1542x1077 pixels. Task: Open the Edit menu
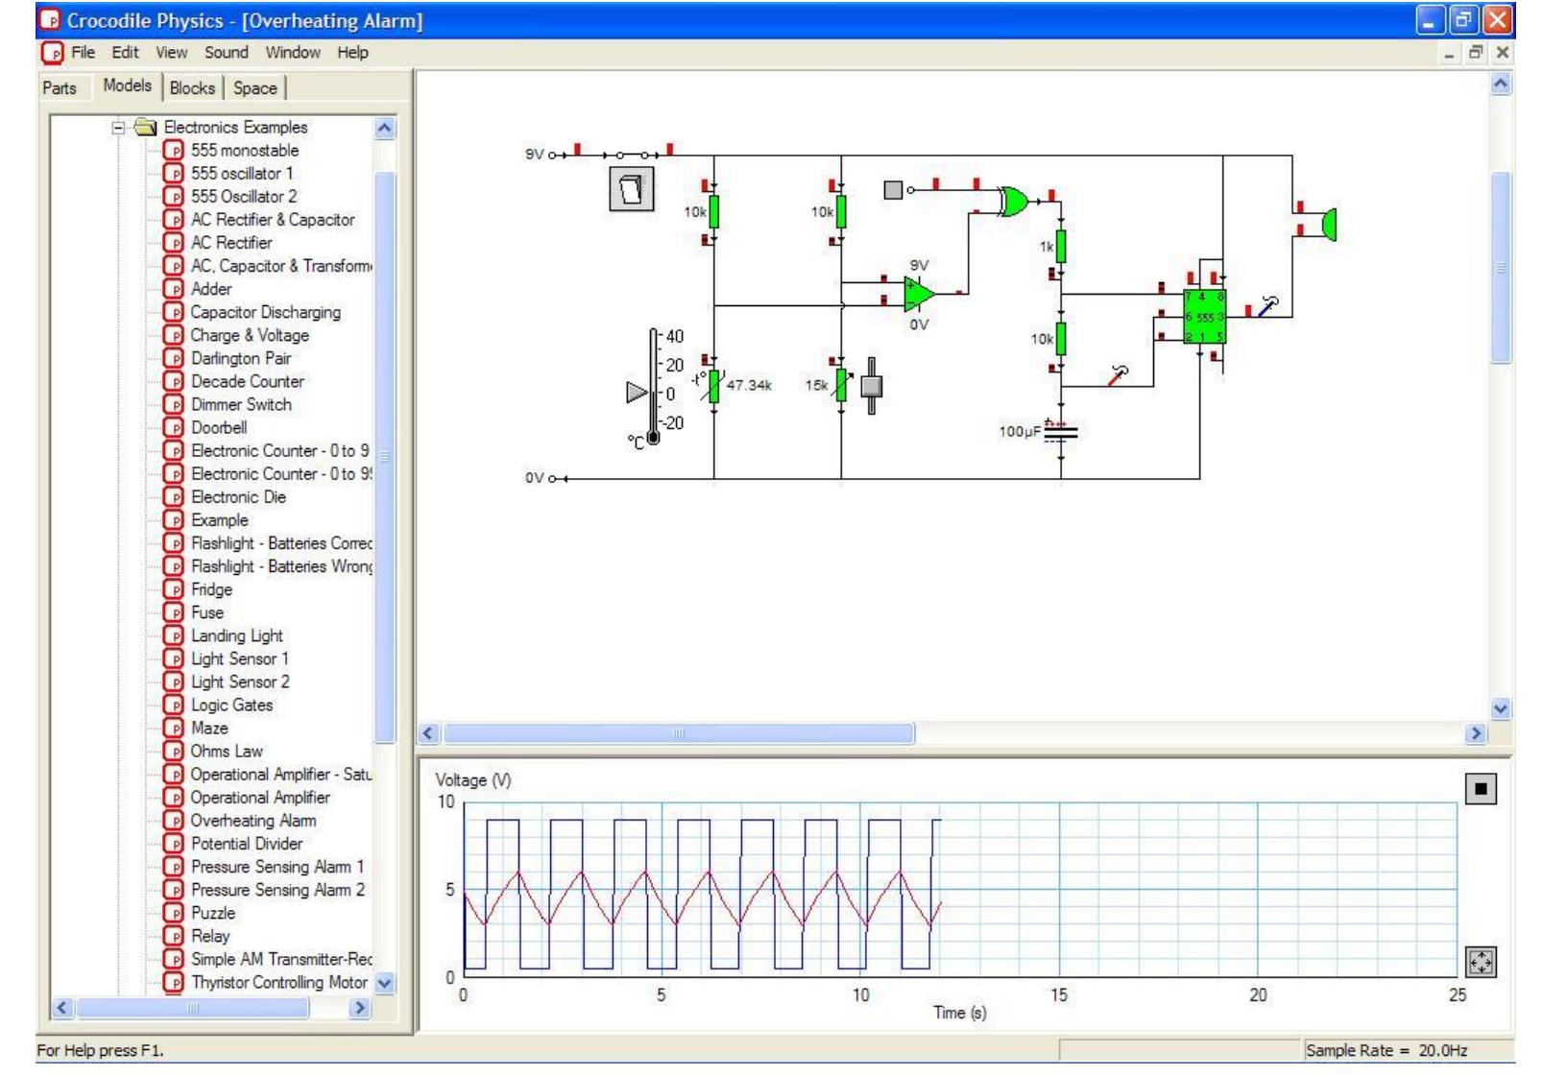click(125, 53)
